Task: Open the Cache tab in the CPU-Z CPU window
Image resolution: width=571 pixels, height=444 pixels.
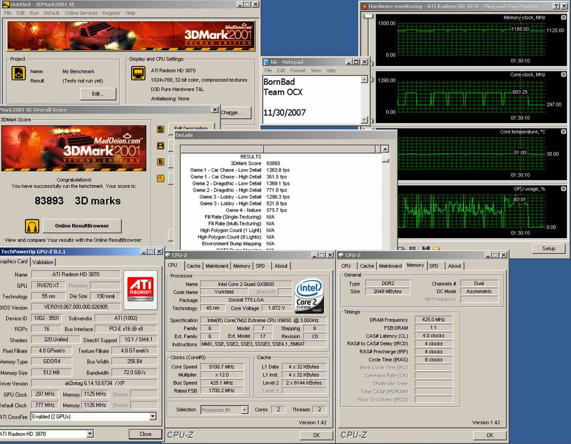Action: pyautogui.click(x=193, y=266)
